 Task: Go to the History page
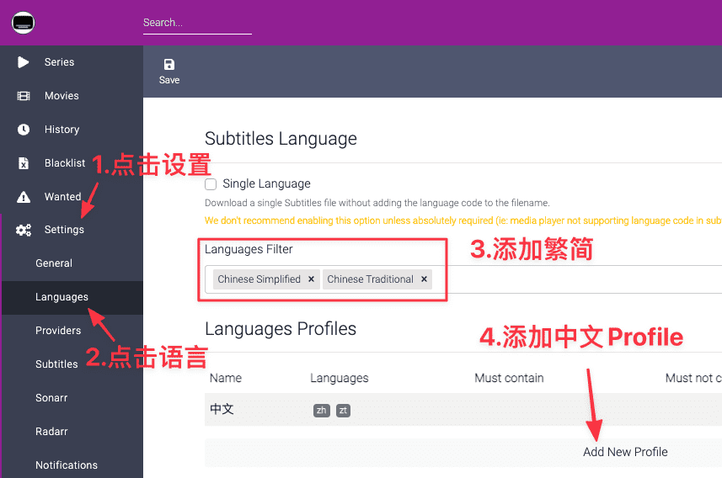tap(62, 130)
